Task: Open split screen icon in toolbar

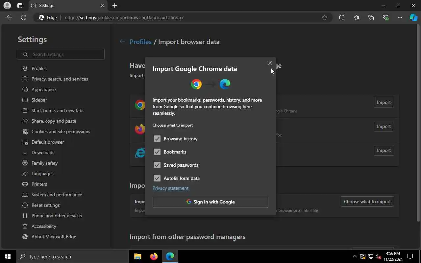Action: tap(342, 17)
